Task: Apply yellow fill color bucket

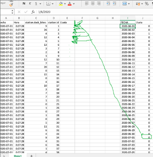Action: click(61, 4)
